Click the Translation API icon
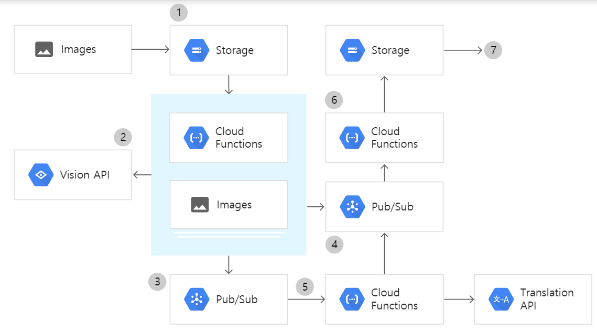597x333 pixels. click(x=501, y=299)
